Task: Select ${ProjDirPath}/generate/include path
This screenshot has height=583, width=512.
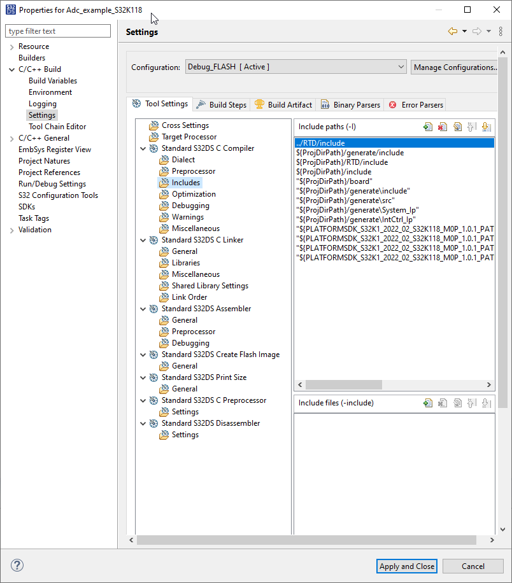Action: point(394,153)
